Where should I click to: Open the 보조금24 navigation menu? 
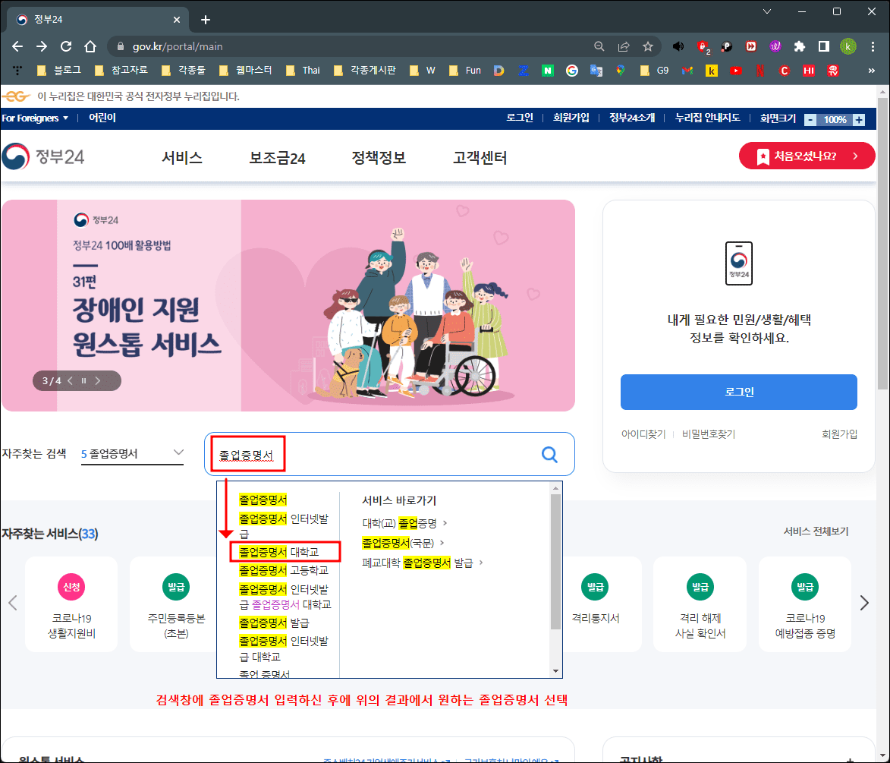pos(276,158)
